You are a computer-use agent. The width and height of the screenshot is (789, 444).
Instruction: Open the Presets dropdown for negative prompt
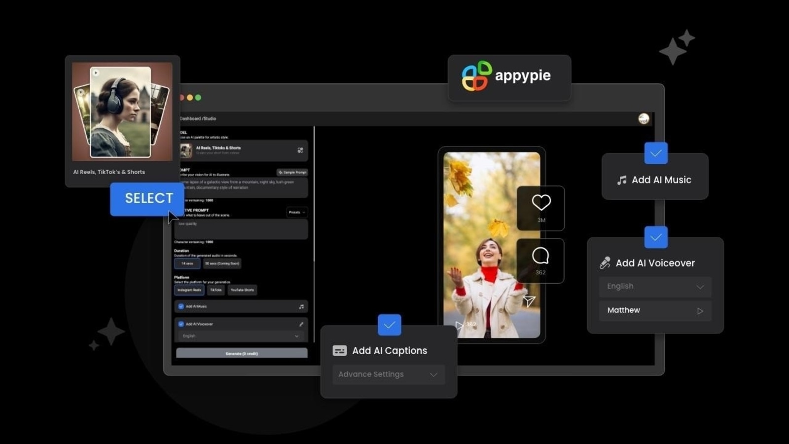(296, 213)
